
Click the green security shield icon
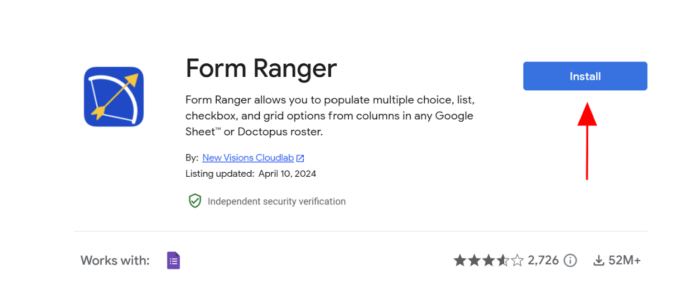(x=195, y=201)
